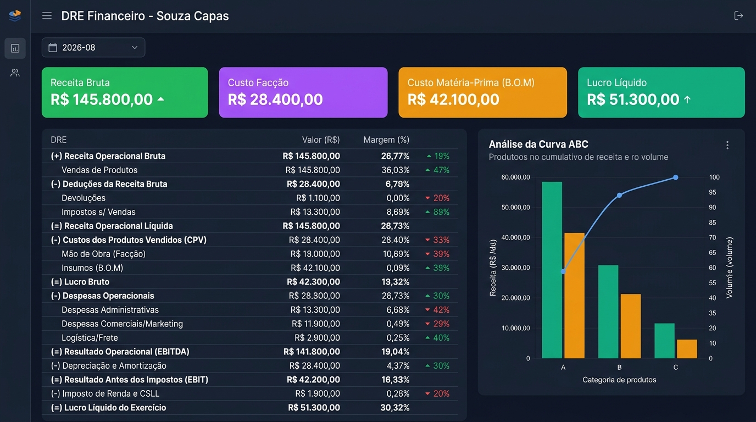Select the '(=) Receita Operacional Líquida' row label
The image size is (756, 422).
(112, 226)
